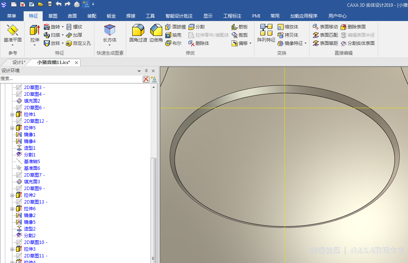Click the 分割实体表面 split face tool
The image size is (408, 263).
coord(358,43)
